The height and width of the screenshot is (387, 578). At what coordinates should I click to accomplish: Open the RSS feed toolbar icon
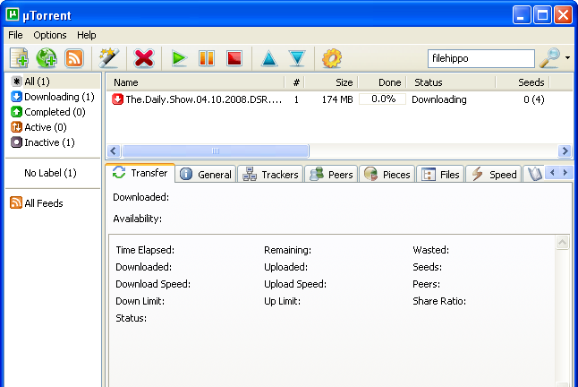click(x=74, y=58)
